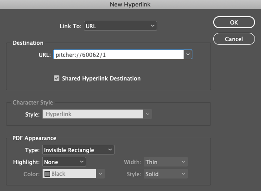Image resolution: width=261 pixels, height=191 pixels.
Task: Click chevron arrow beside Black color field
Action: coord(101,174)
